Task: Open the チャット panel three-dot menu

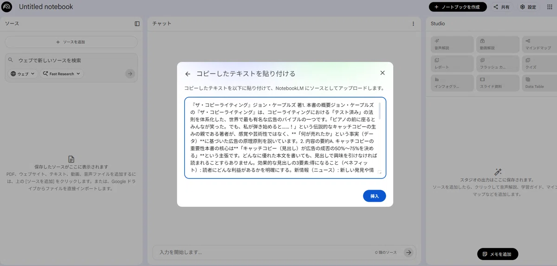Action: (x=413, y=24)
